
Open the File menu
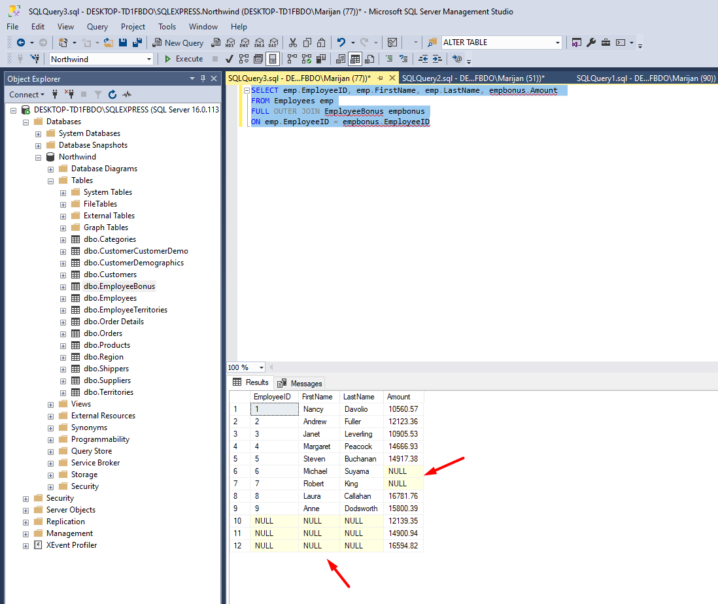point(12,27)
